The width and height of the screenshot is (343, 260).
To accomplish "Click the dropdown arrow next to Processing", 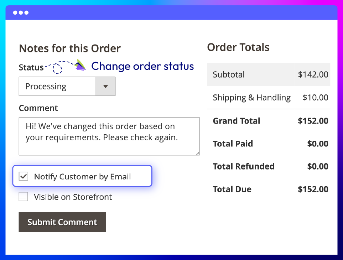I will (105, 87).
